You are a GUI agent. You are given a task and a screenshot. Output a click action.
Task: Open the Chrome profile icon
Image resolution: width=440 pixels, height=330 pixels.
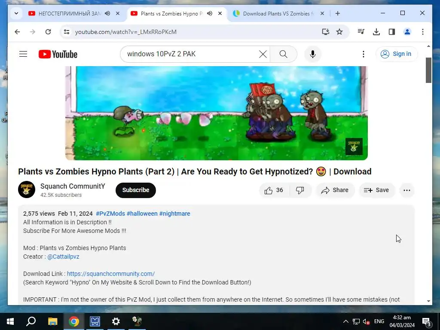(x=407, y=32)
